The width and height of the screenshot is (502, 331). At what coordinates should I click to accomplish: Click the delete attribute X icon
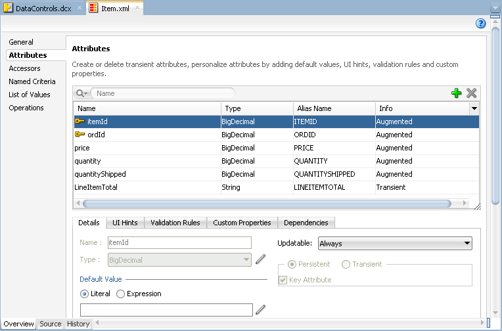pos(471,93)
